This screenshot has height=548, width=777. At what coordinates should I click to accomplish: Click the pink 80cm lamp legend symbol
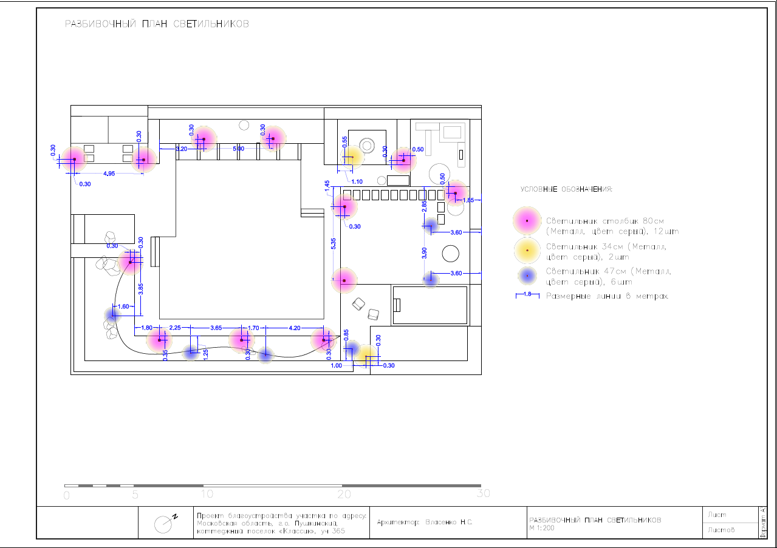point(527,221)
